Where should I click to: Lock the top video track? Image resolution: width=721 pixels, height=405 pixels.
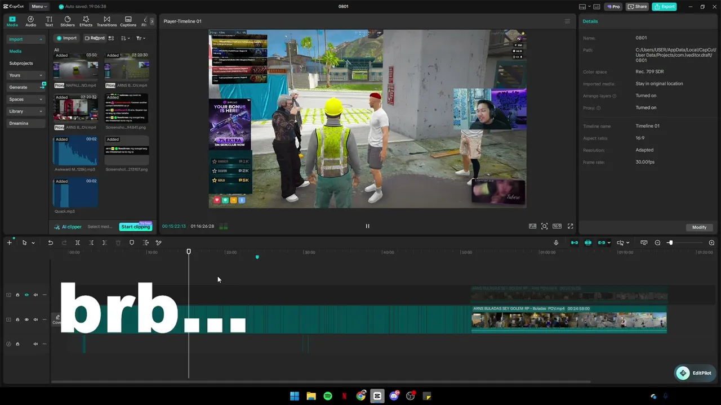tap(17, 295)
